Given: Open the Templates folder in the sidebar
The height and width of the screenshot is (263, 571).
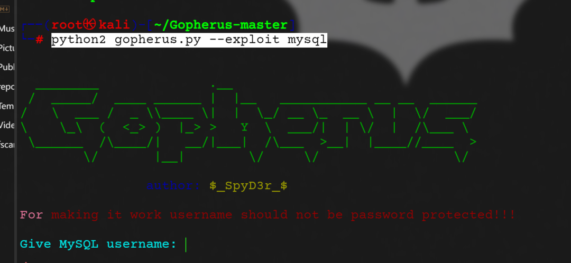Looking at the screenshot, I should (7, 106).
